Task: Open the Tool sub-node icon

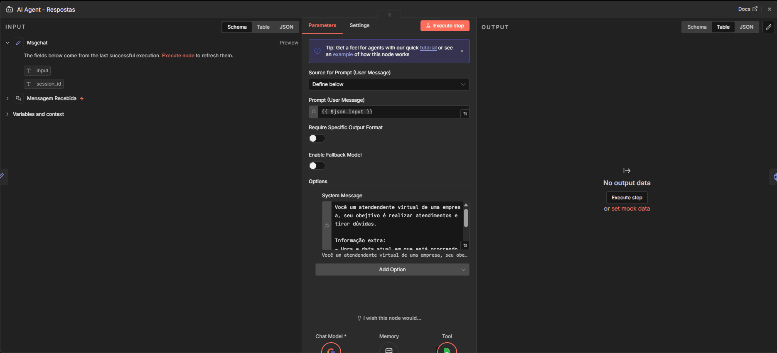Action: click(x=447, y=349)
